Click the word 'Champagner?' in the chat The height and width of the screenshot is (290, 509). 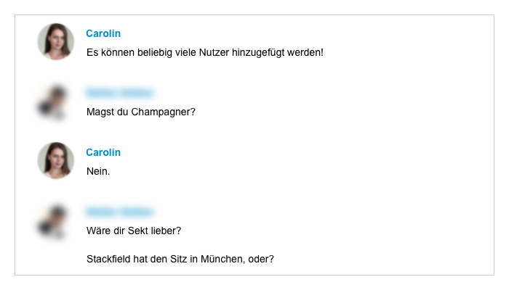[164, 112]
